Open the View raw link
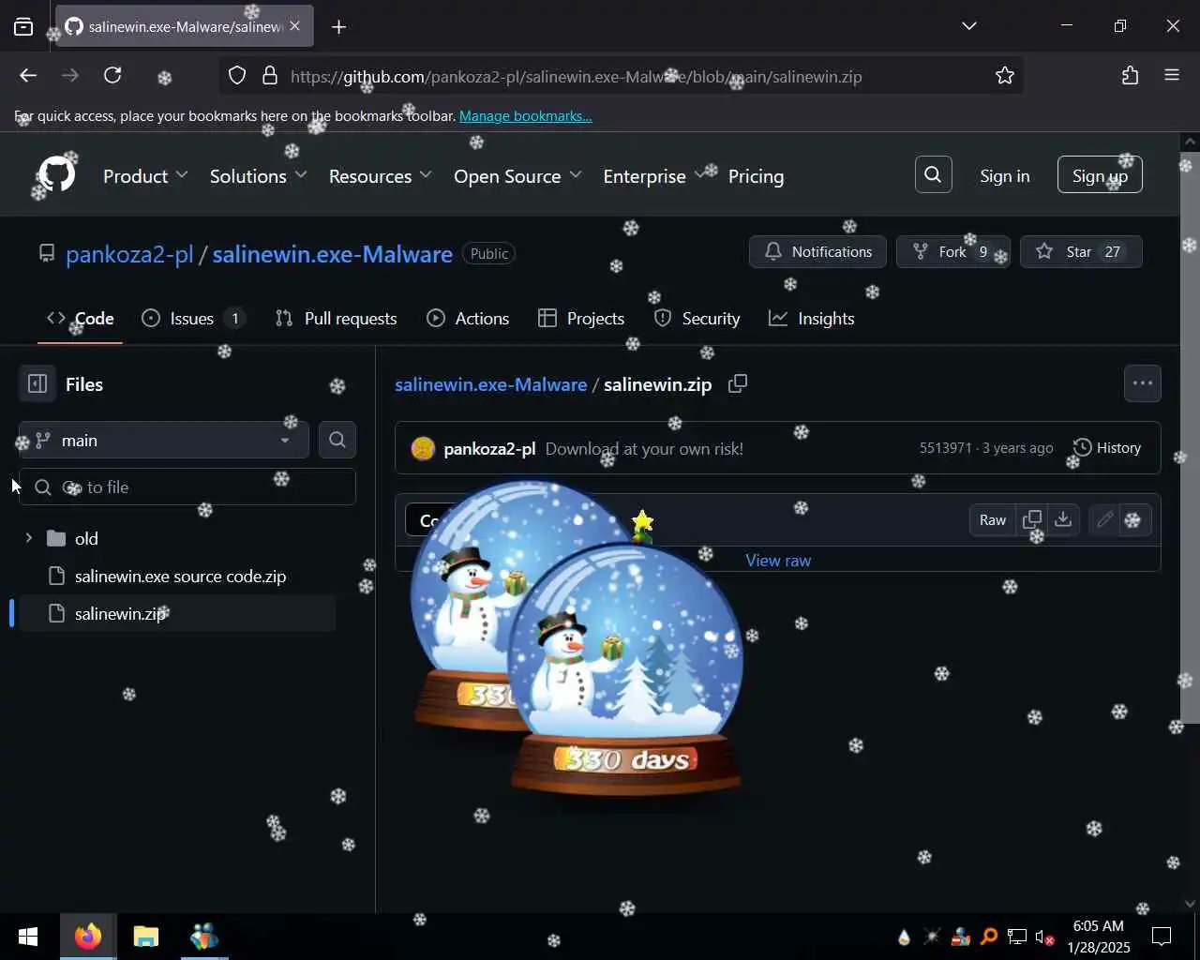Image resolution: width=1200 pixels, height=960 pixels. click(x=778, y=561)
